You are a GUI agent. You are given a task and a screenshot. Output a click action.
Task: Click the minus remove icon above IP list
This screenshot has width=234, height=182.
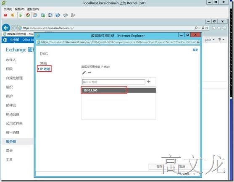[x=89, y=73]
